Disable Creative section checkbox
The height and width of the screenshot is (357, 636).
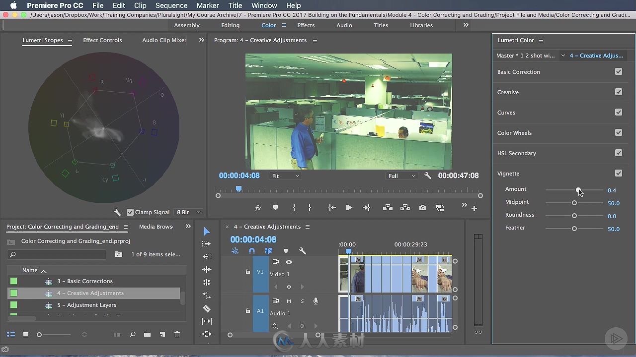619,92
